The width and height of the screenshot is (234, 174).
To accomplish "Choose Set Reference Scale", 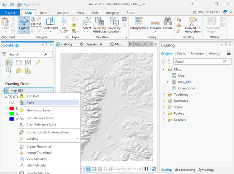I will pyautogui.click(x=49, y=118).
